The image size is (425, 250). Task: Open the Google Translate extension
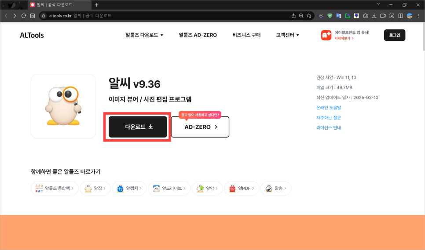(x=338, y=16)
